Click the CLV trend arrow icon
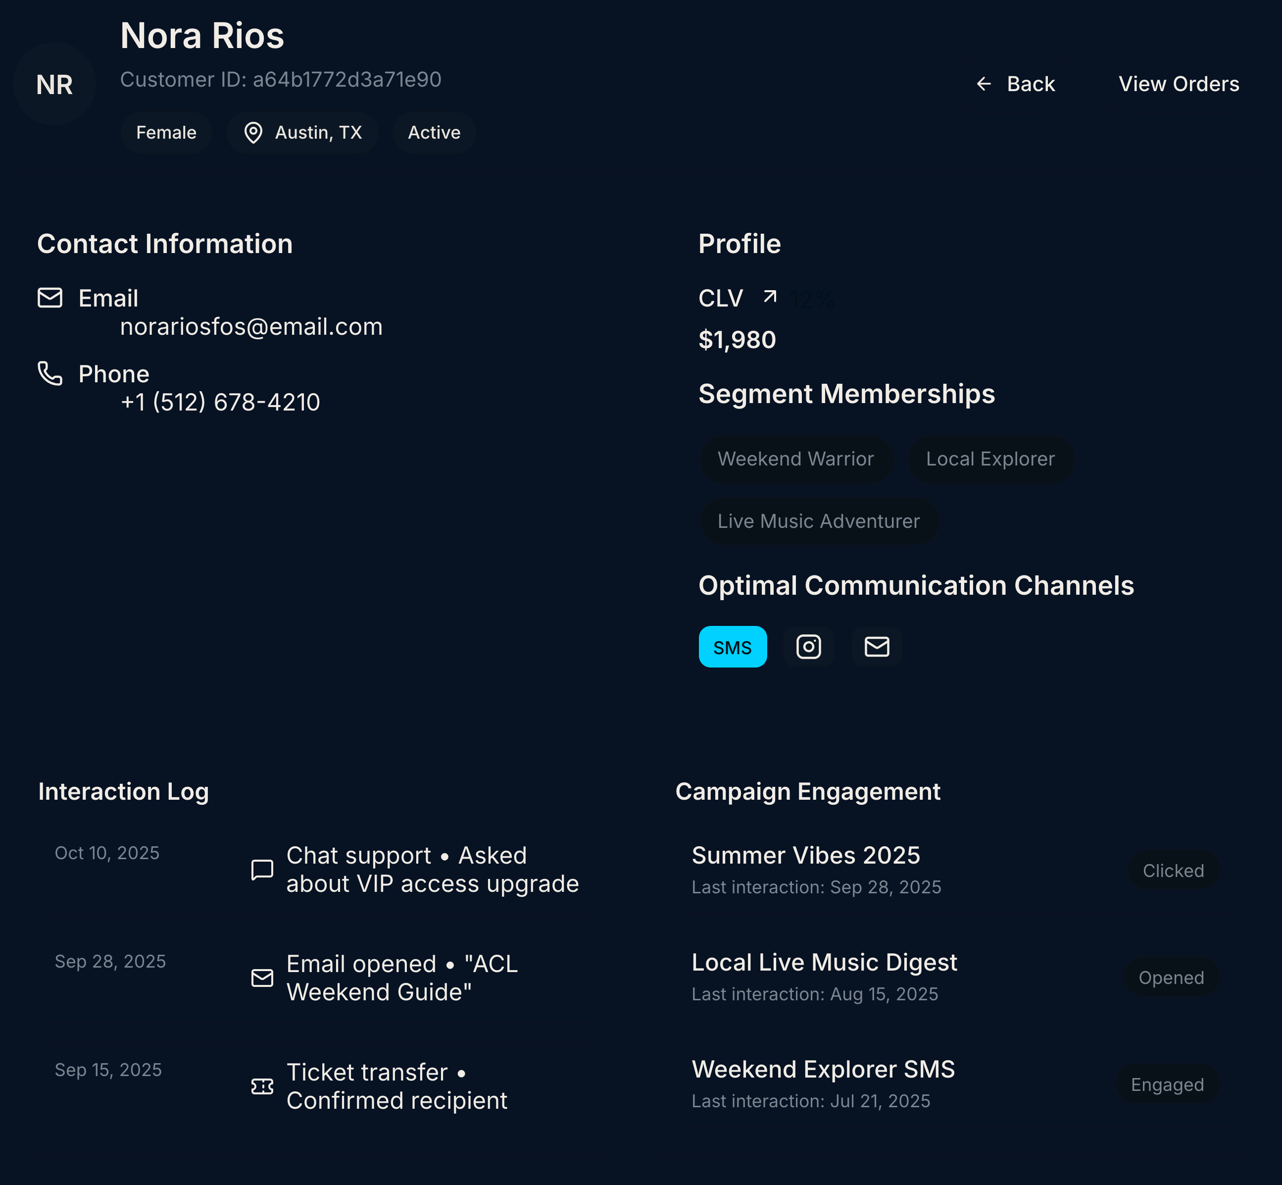 770,297
